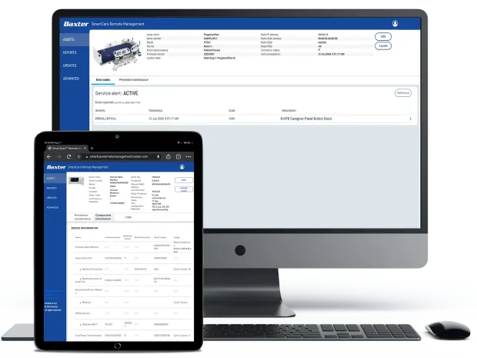Open Preventive maintenance tab on the tablet

tap(82, 217)
